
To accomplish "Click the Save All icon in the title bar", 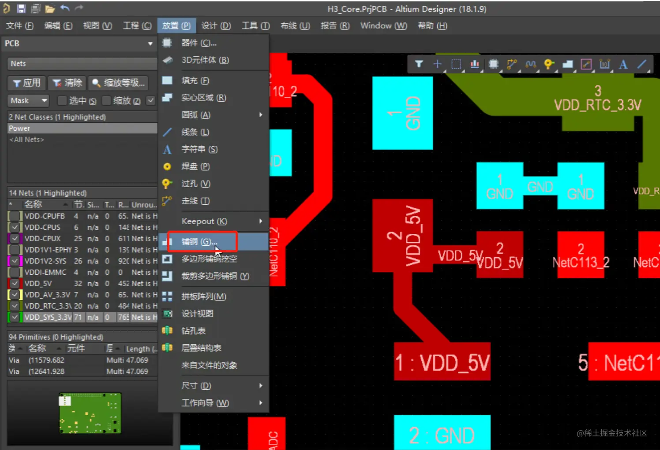I will click(36, 8).
